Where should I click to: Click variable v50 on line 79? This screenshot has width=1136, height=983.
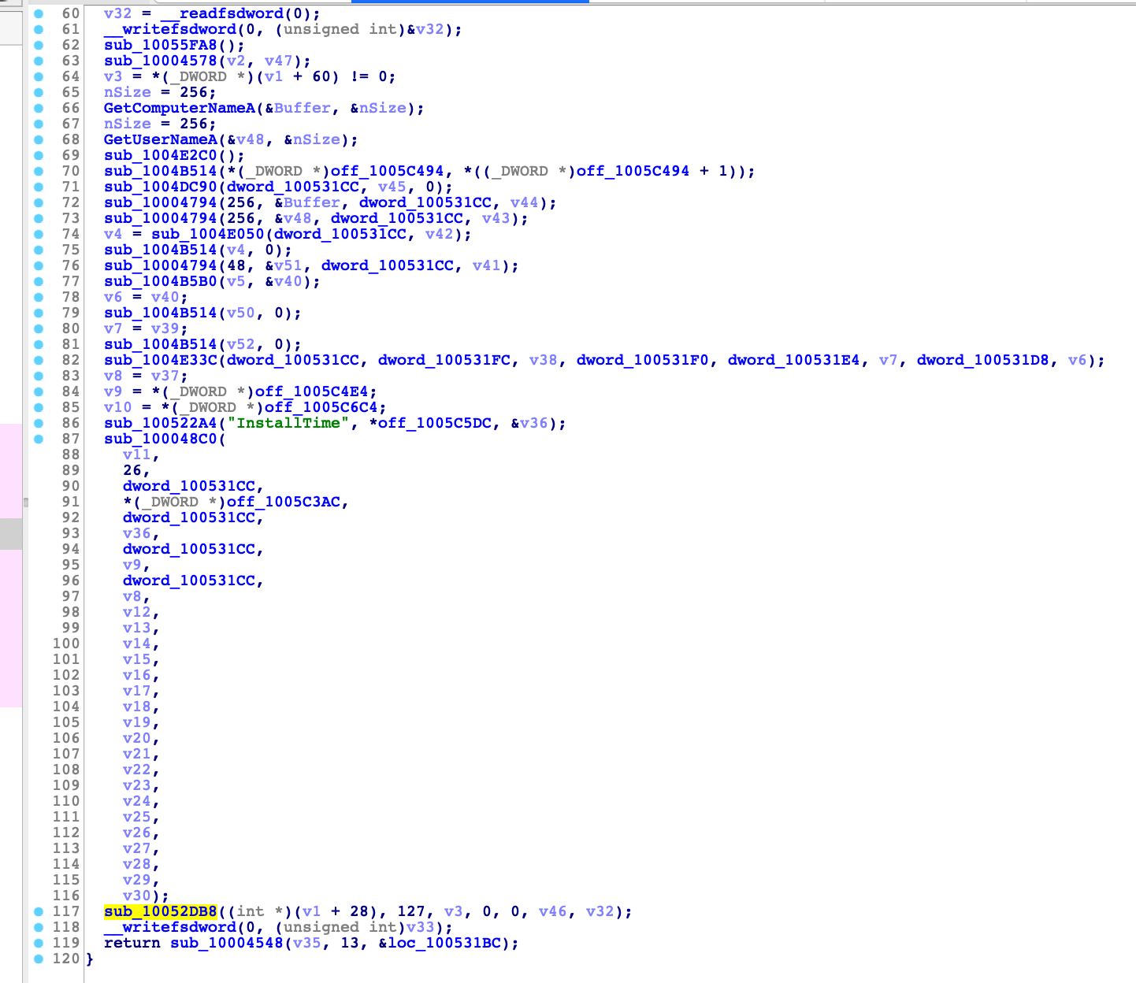pyautogui.click(x=241, y=313)
